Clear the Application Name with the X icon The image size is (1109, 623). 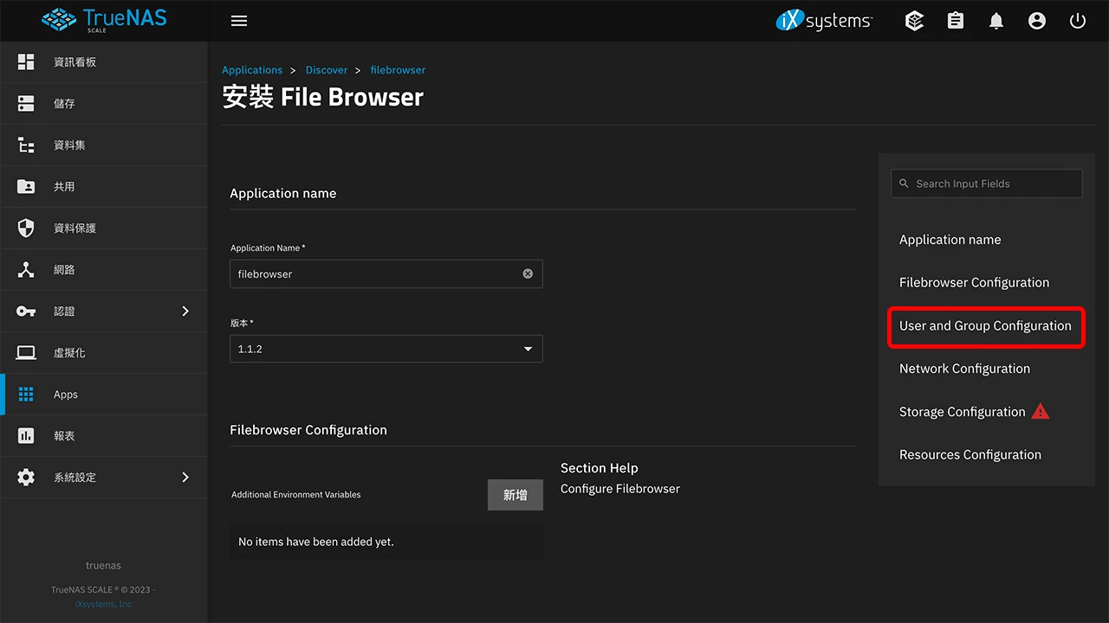tap(528, 273)
